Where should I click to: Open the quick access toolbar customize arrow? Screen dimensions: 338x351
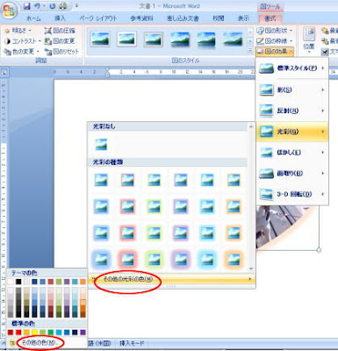(x=77, y=6)
